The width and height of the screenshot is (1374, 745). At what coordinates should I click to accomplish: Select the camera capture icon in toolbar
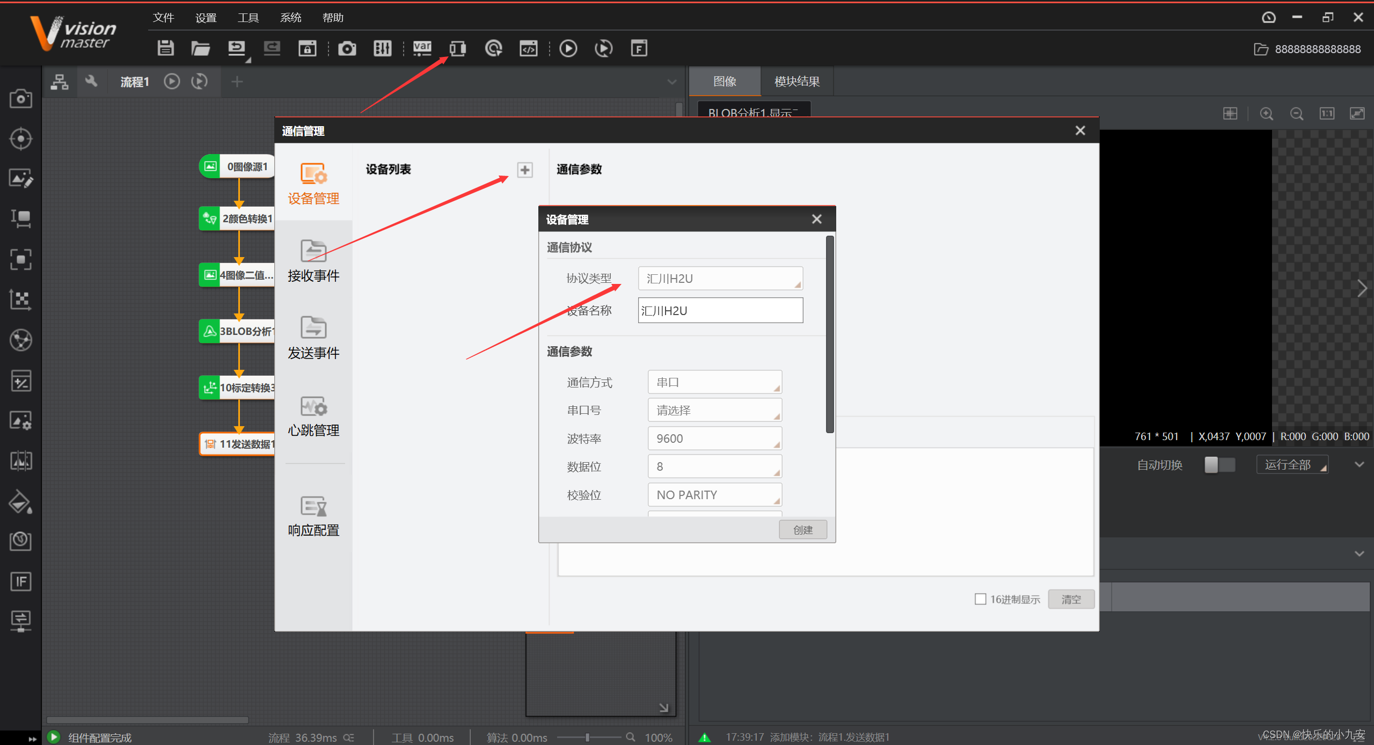(x=347, y=48)
